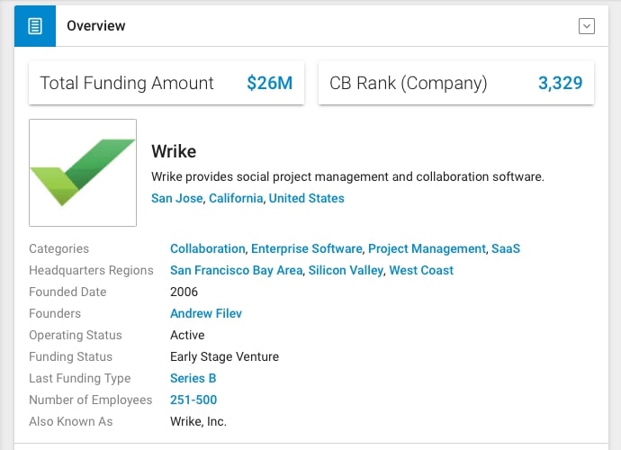Open founder Andrew Filev's profile
The image size is (621, 450).
pyautogui.click(x=206, y=313)
